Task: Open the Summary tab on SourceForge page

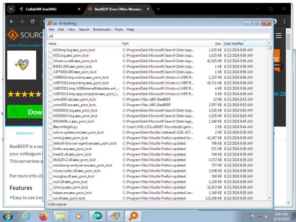Action: pos(25,133)
